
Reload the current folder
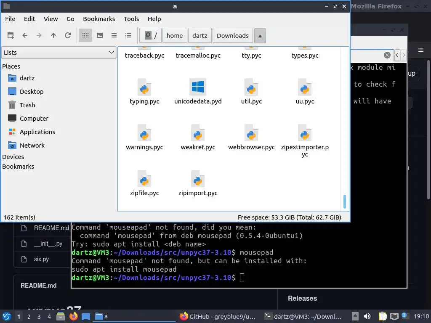68,35
